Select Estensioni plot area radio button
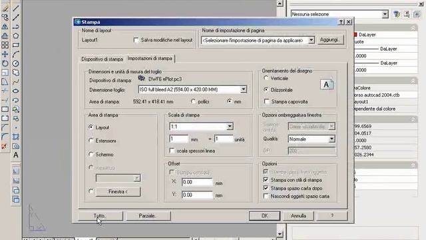Viewport: 426px width, 240px height. (91, 141)
